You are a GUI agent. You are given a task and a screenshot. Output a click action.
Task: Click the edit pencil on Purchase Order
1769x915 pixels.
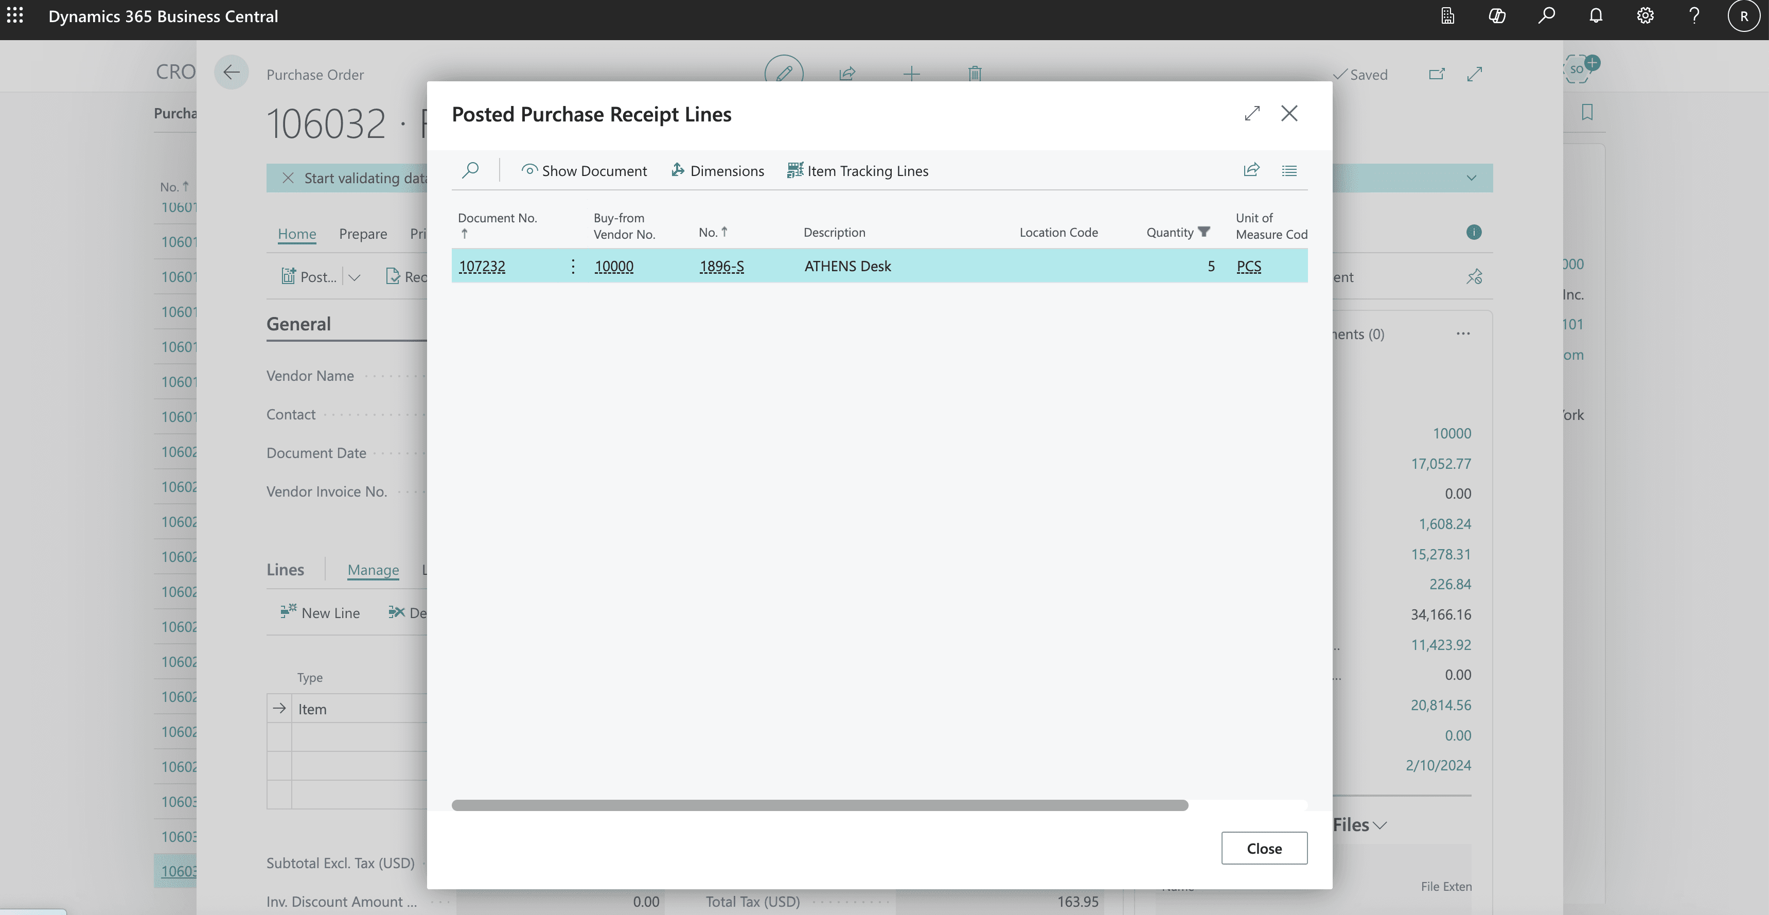[784, 73]
